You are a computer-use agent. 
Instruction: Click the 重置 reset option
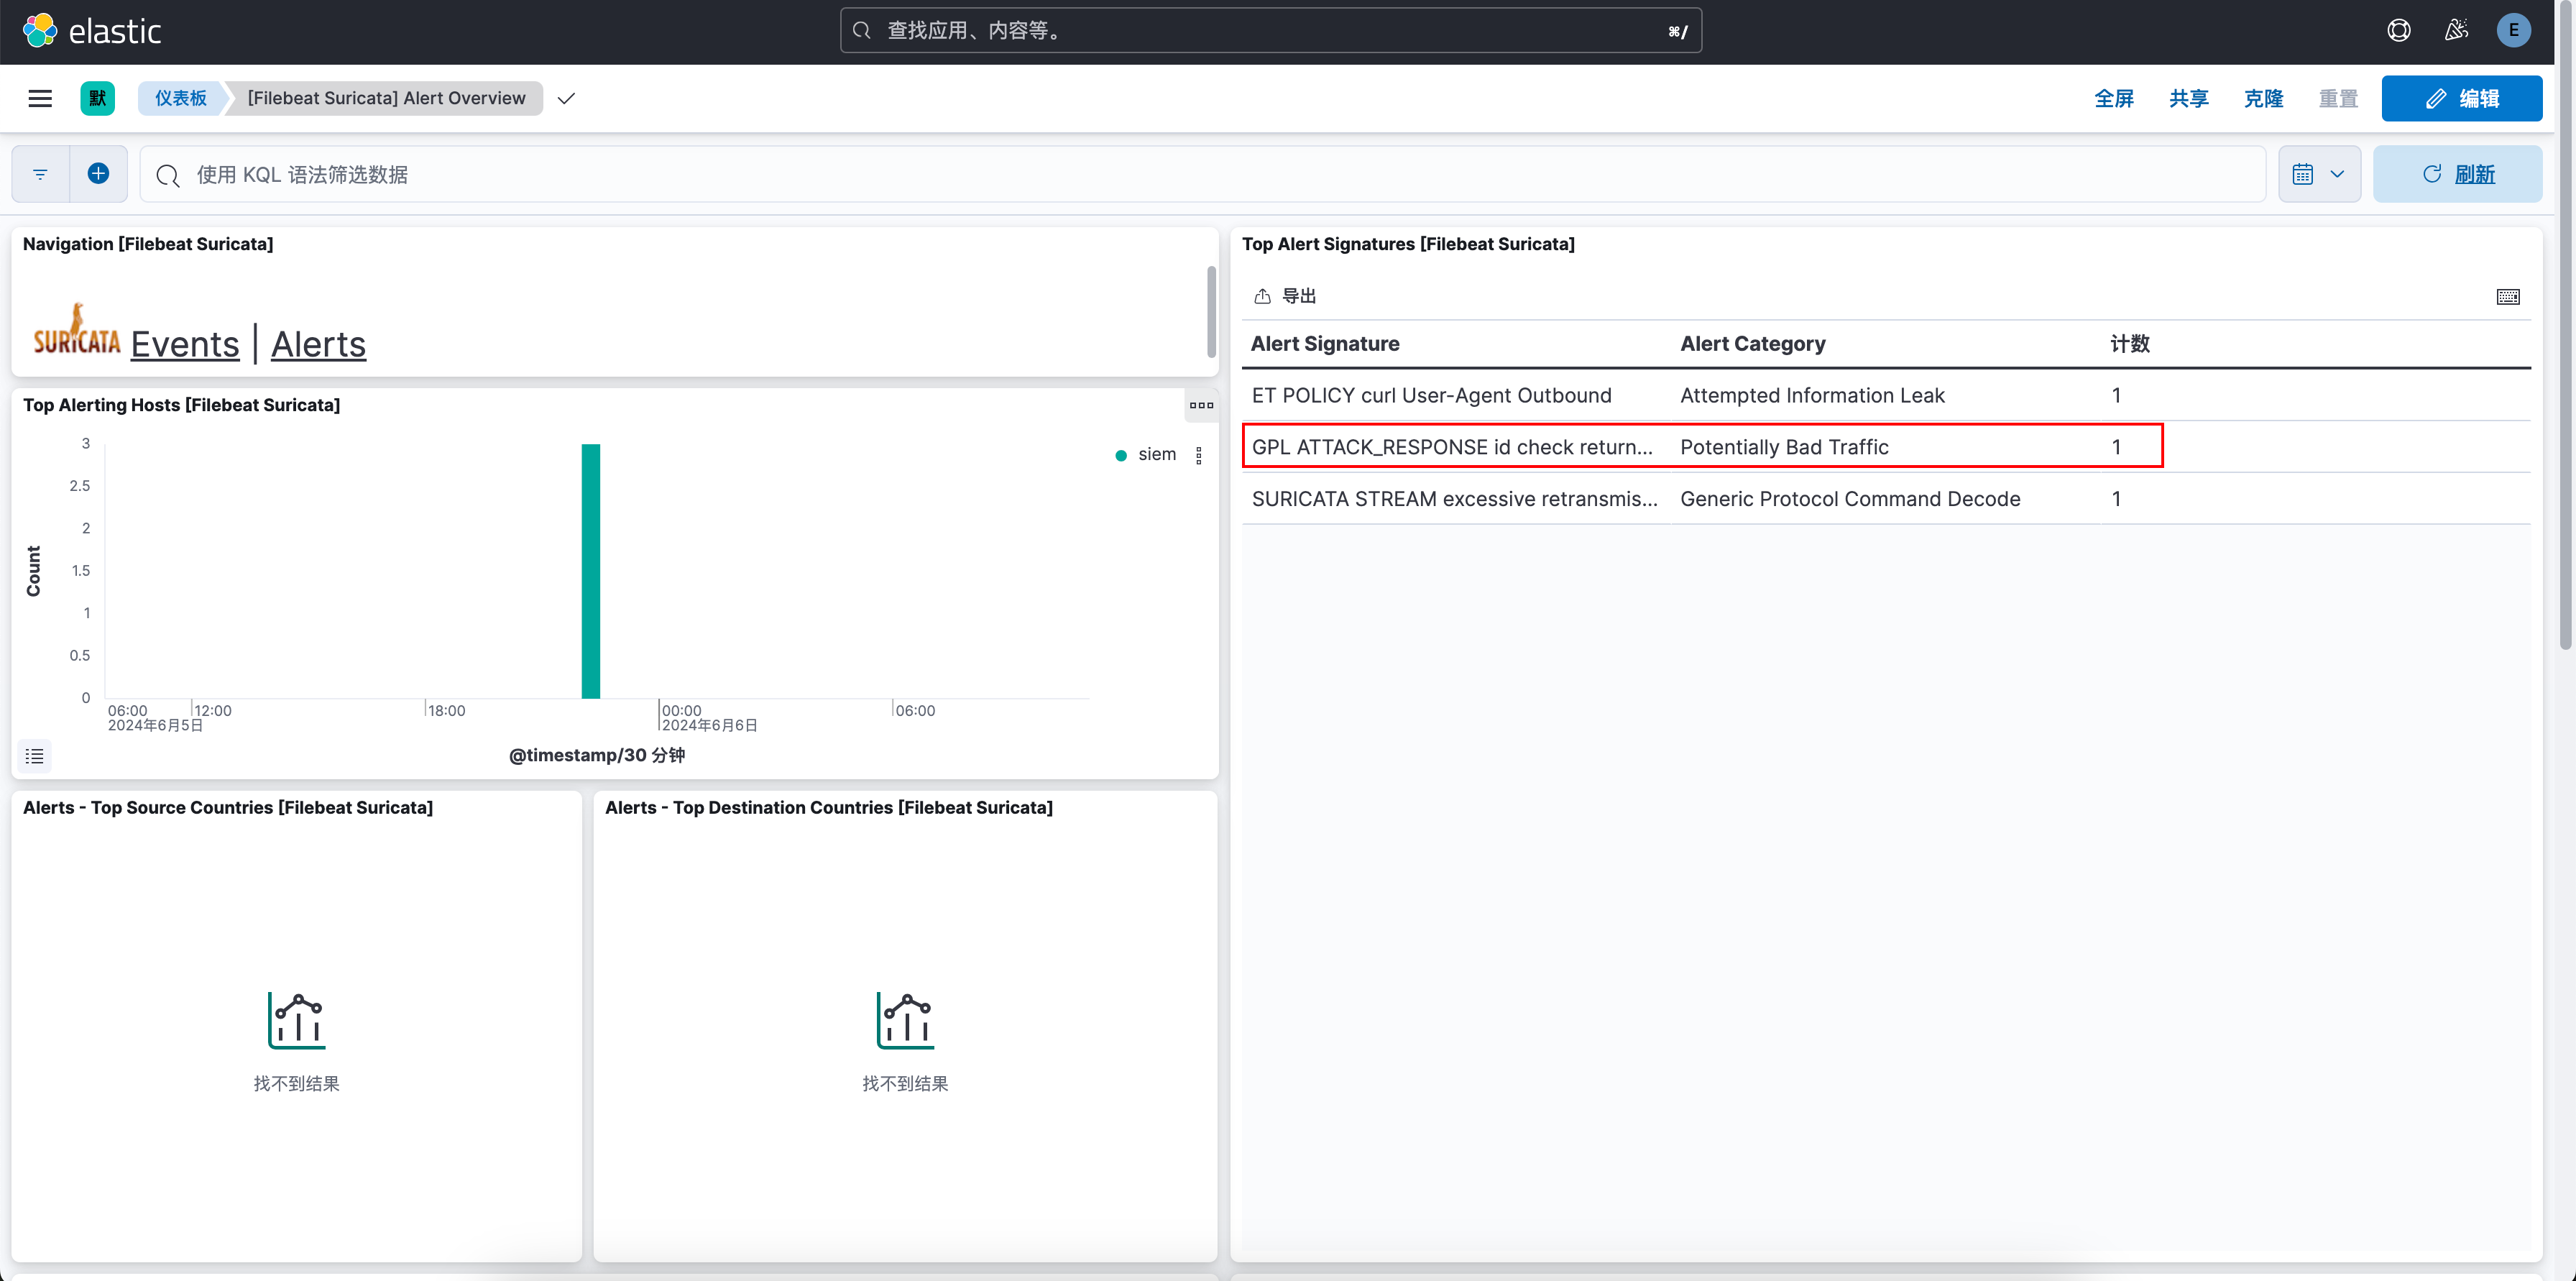click(2338, 98)
